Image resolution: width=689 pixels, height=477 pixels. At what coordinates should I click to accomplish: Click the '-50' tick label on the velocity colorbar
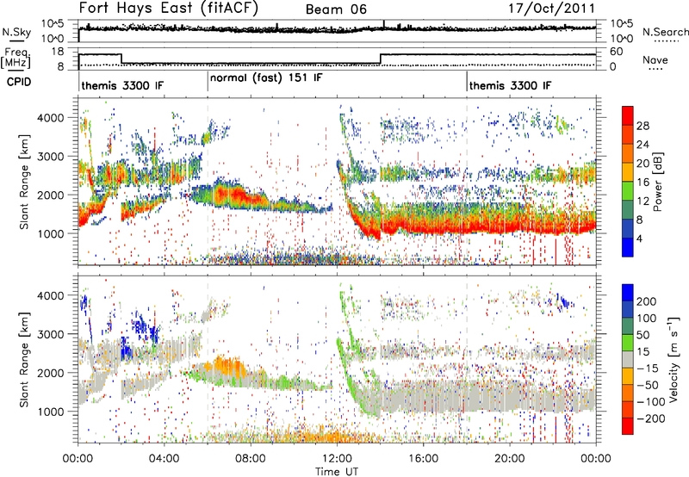click(648, 385)
